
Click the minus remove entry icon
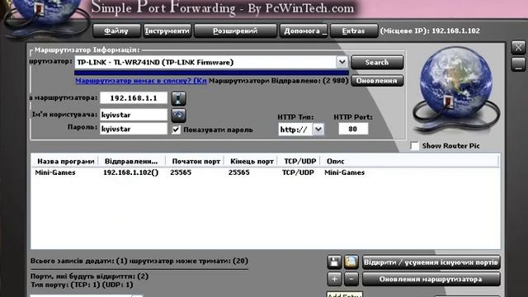[351, 279]
